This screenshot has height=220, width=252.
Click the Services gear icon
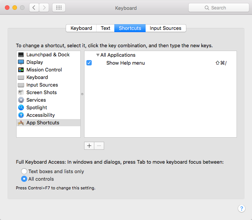21,100
